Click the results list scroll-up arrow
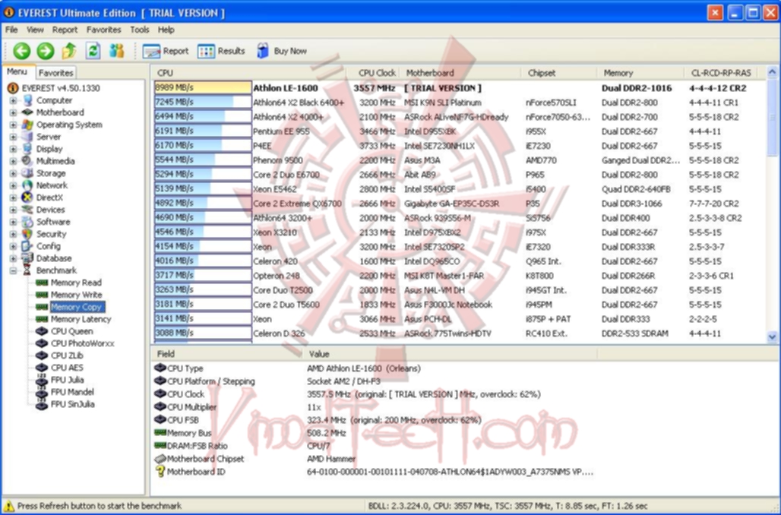The height and width of the screenshot is (515, 781). coord(772,72)
